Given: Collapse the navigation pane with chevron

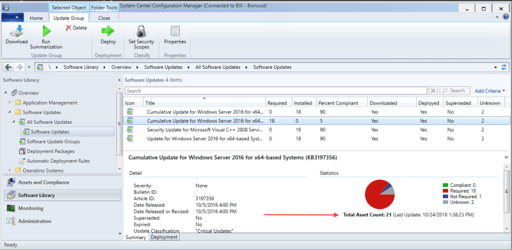Looking at the screenshot, I should pyautogui.click(x=119, y=80).
